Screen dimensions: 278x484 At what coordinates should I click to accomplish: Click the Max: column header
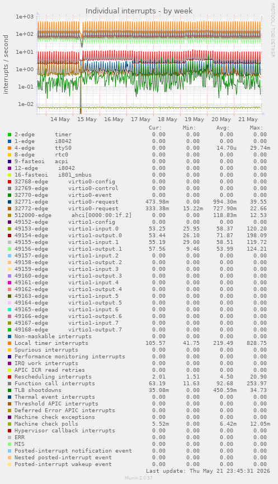(x=256, y=128)
